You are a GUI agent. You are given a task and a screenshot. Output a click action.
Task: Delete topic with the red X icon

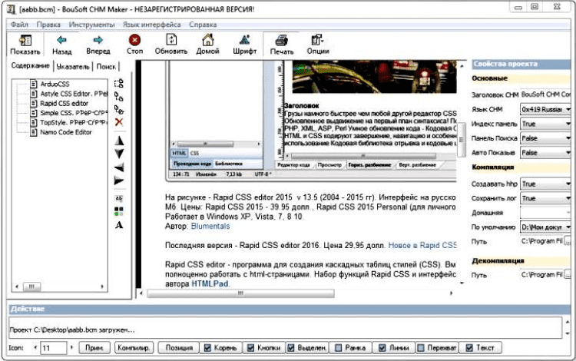click(x=118, y=122)
